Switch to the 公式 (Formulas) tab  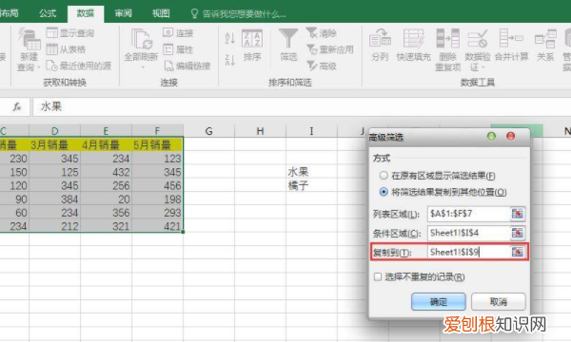click(48, 13)
